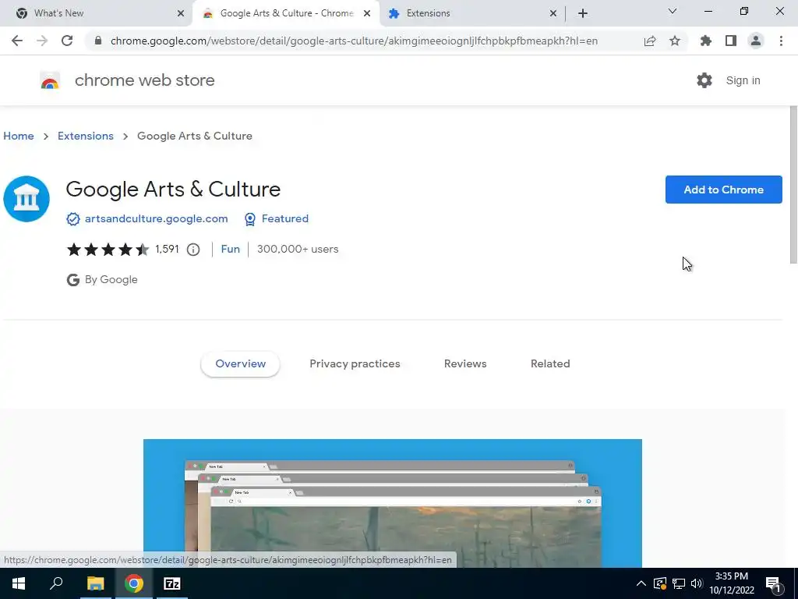Open the Privacy practices tab
This screenshot has width=798, height=599.
pos(355,363)
